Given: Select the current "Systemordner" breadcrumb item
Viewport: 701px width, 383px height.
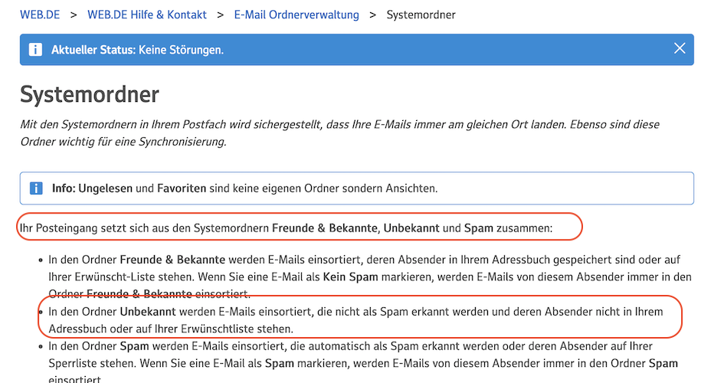Looking at the screenshot, I should (x=421, y=15).
